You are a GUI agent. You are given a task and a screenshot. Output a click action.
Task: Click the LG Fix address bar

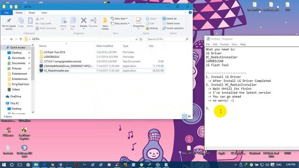(81, 39)
